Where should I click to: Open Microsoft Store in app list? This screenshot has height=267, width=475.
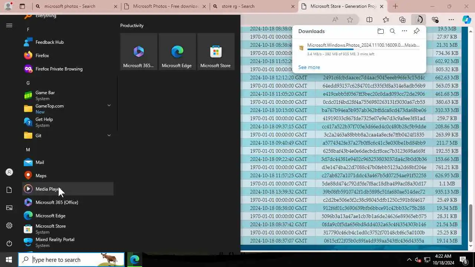coord(68,229)
